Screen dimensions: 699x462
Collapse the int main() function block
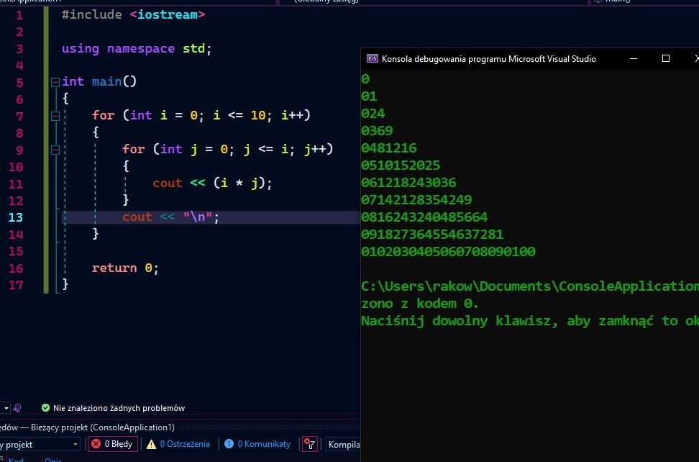pyautogui.click(x=55, y=82)
